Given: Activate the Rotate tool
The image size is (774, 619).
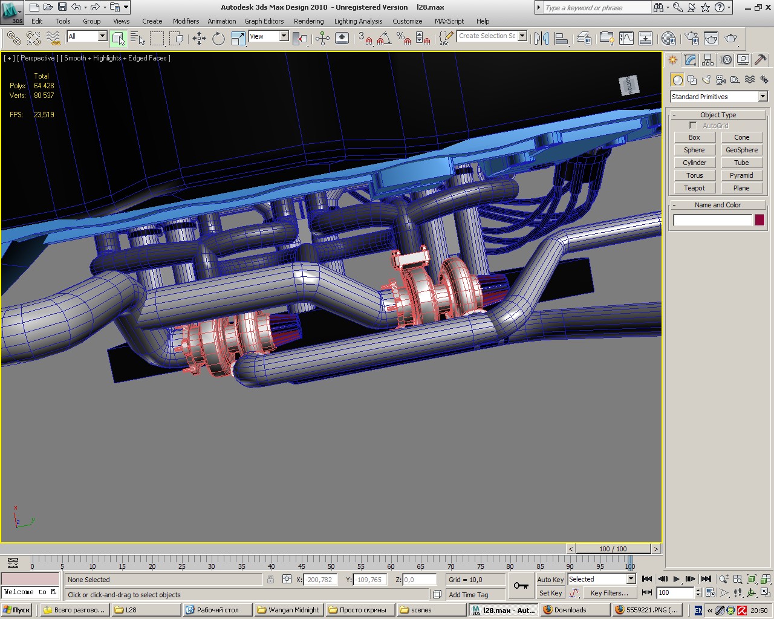Looking at the screenshot, I should click(218, 39).
